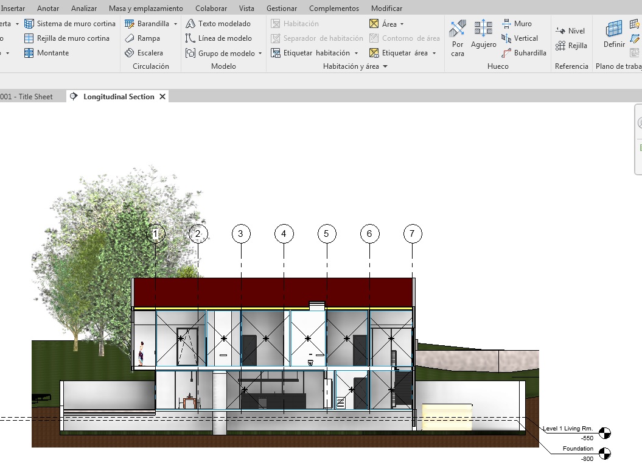This screenshot has height=467, width=642.
Task: Expand the Habitación y área panel
Action: [385, 67]
